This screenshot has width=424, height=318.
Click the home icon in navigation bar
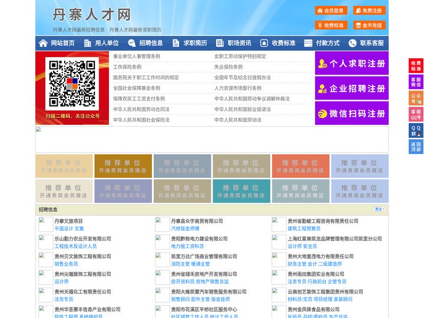pos(43,43)
